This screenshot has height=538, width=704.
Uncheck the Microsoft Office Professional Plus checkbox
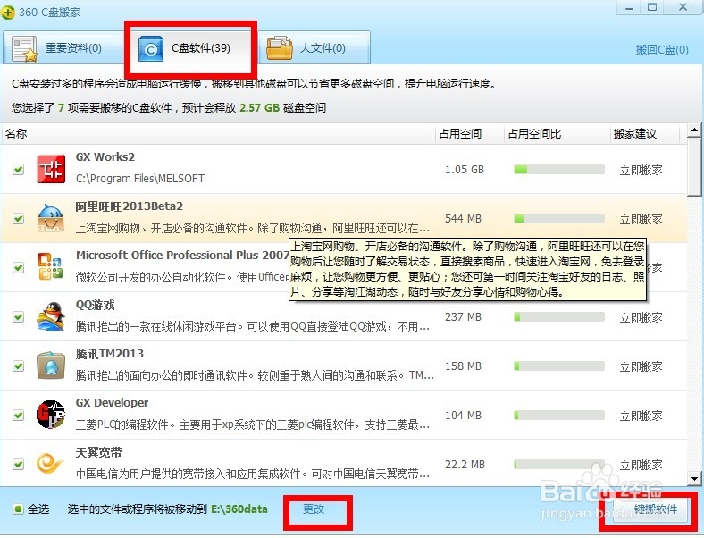click(19, 267)
